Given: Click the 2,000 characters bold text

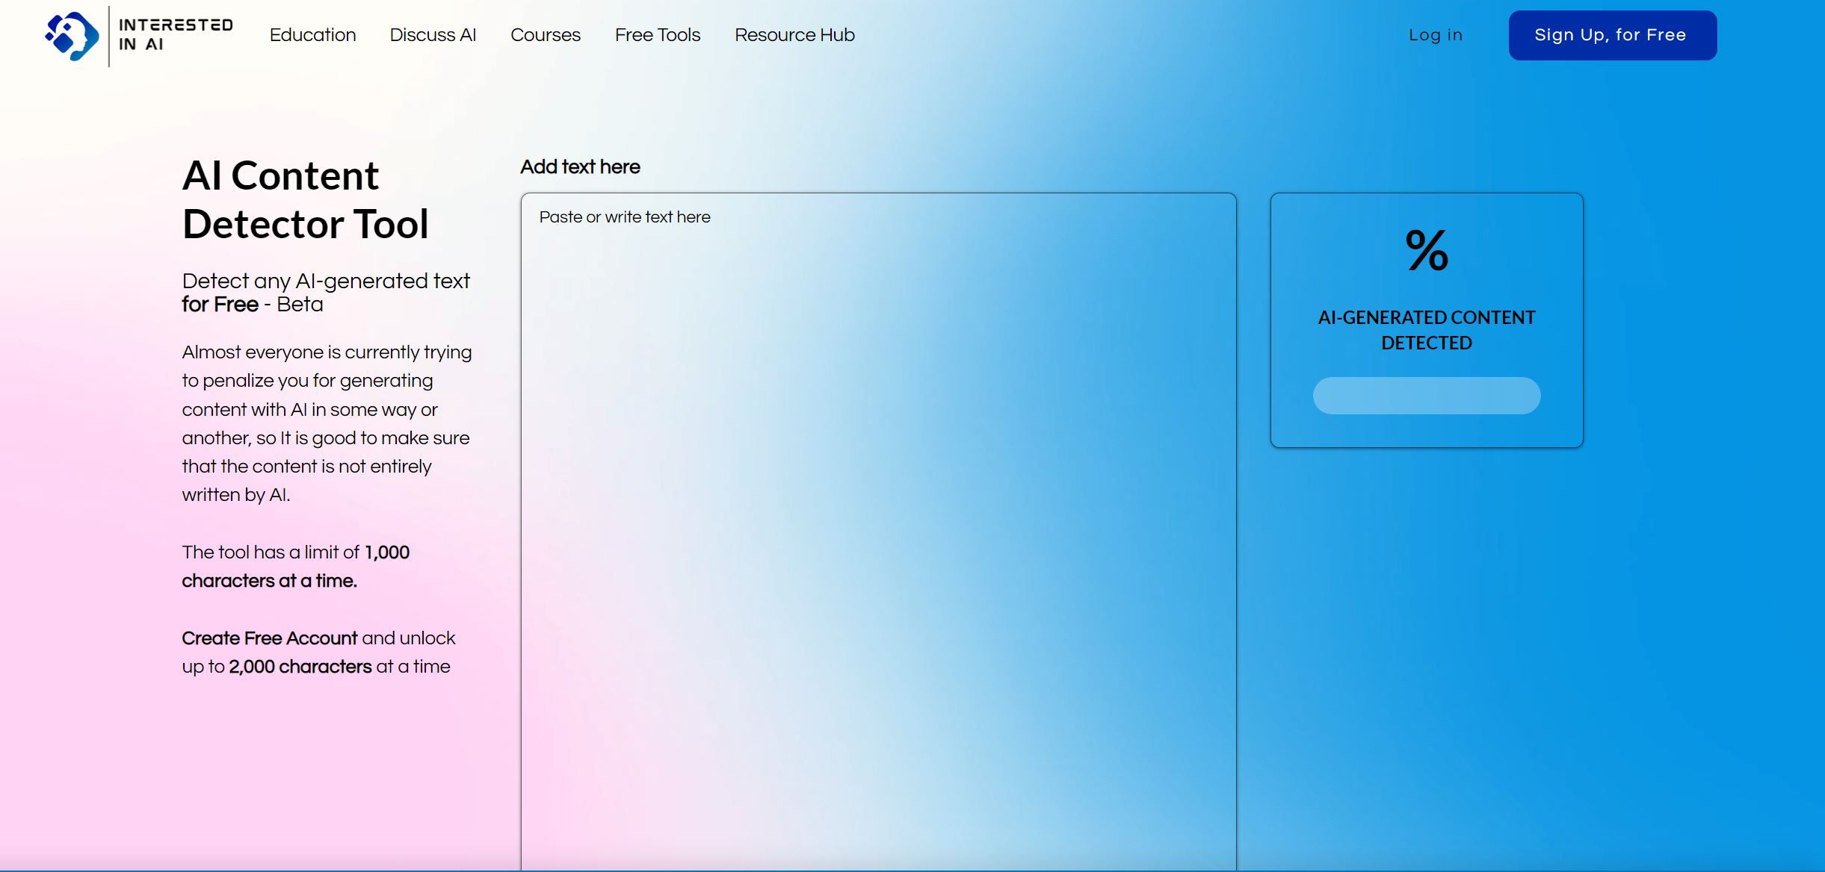Looking at the screenshot, I should tap(300, 667).
